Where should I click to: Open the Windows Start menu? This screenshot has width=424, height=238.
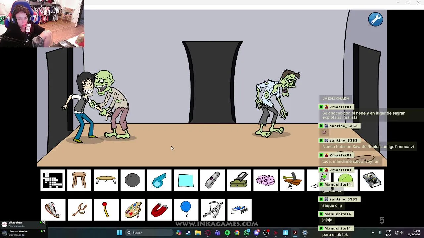119,233
